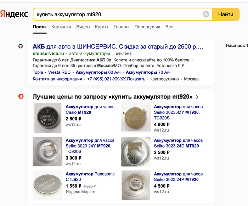Open the Все menu
This screenshot has height=206, width=248.
coord(169,27)
